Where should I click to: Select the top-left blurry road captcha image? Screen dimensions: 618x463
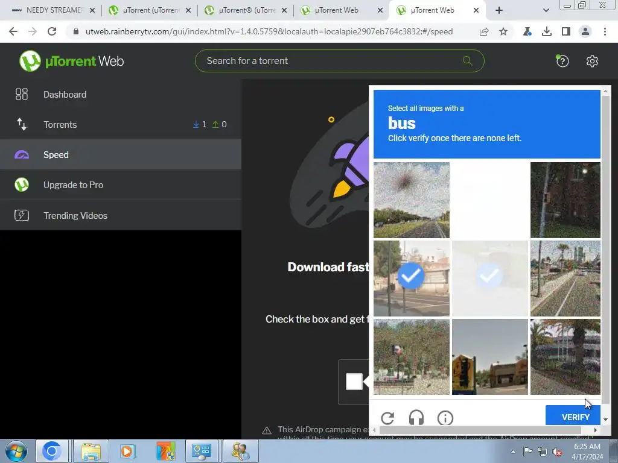411,200
